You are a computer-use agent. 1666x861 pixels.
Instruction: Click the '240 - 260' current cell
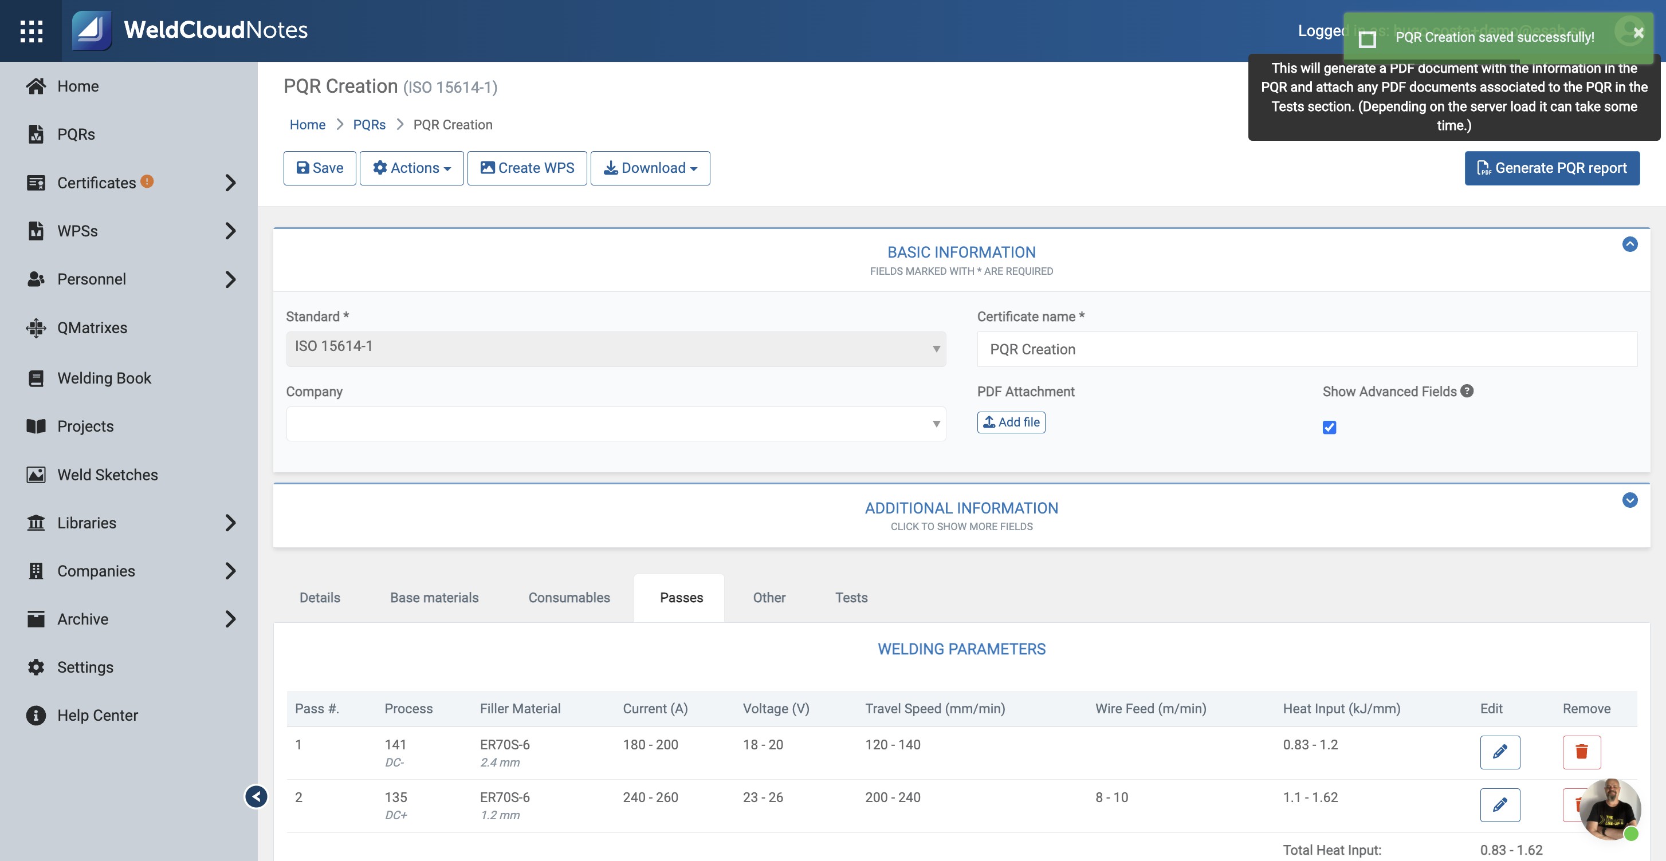pos(650,797)
